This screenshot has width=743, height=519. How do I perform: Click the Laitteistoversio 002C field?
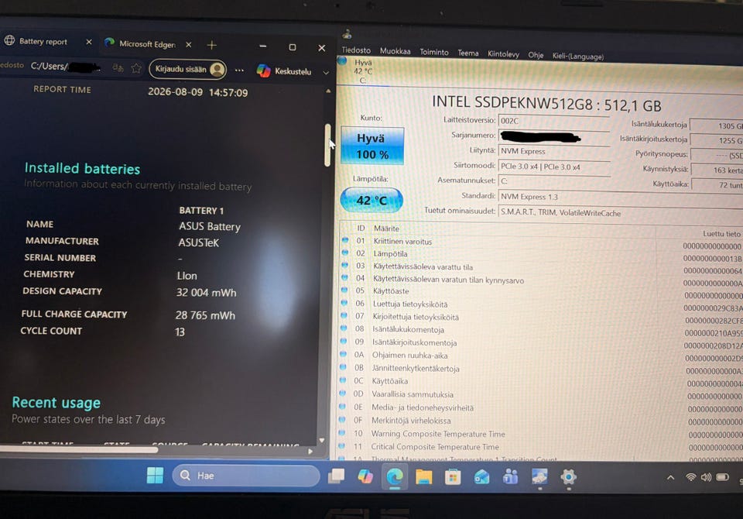coord(553,122)
